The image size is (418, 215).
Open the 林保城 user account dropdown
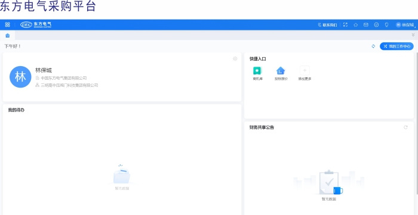(405, 25)
